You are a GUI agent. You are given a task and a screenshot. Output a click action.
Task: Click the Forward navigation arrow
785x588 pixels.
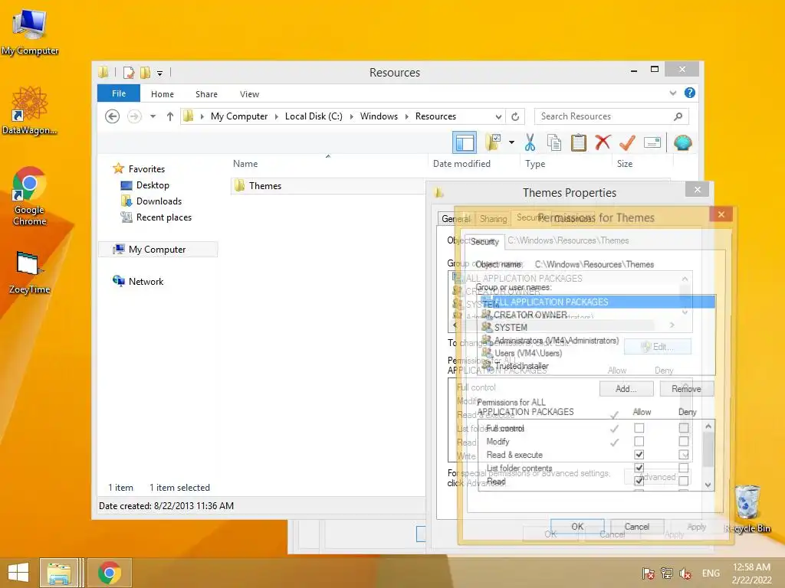(x=134, y=116)
